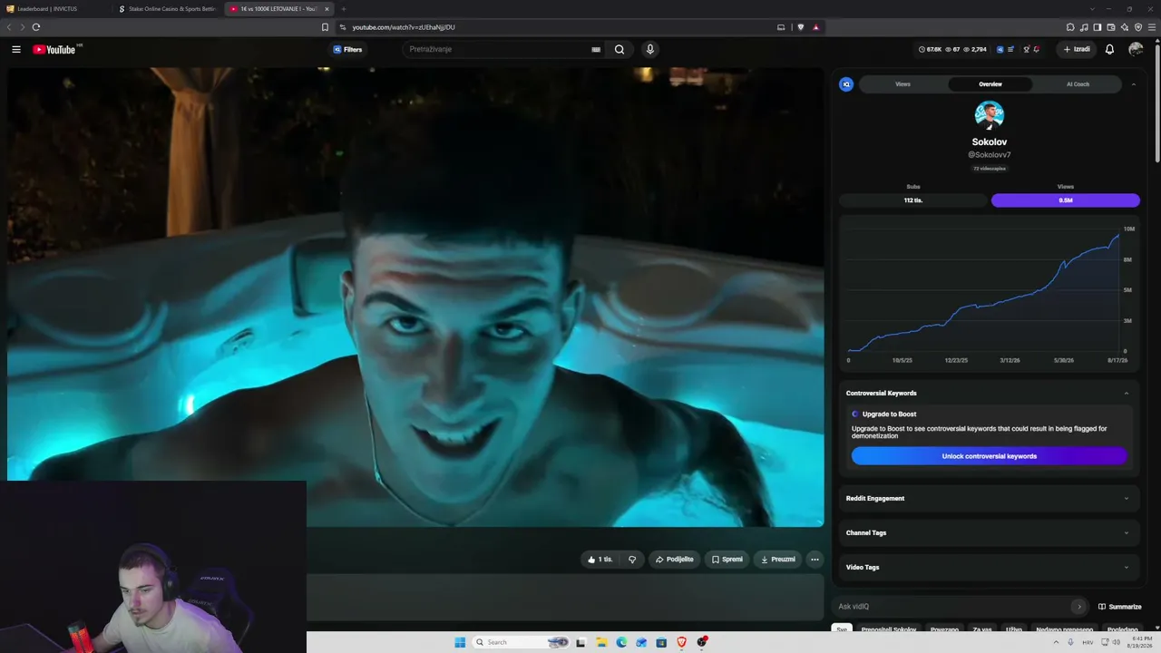The width and height of the screenshot is (1161, 653).
Task: Switch to the vidIQ Views tab
Action: pyautogui.click(x=902, y=84)
